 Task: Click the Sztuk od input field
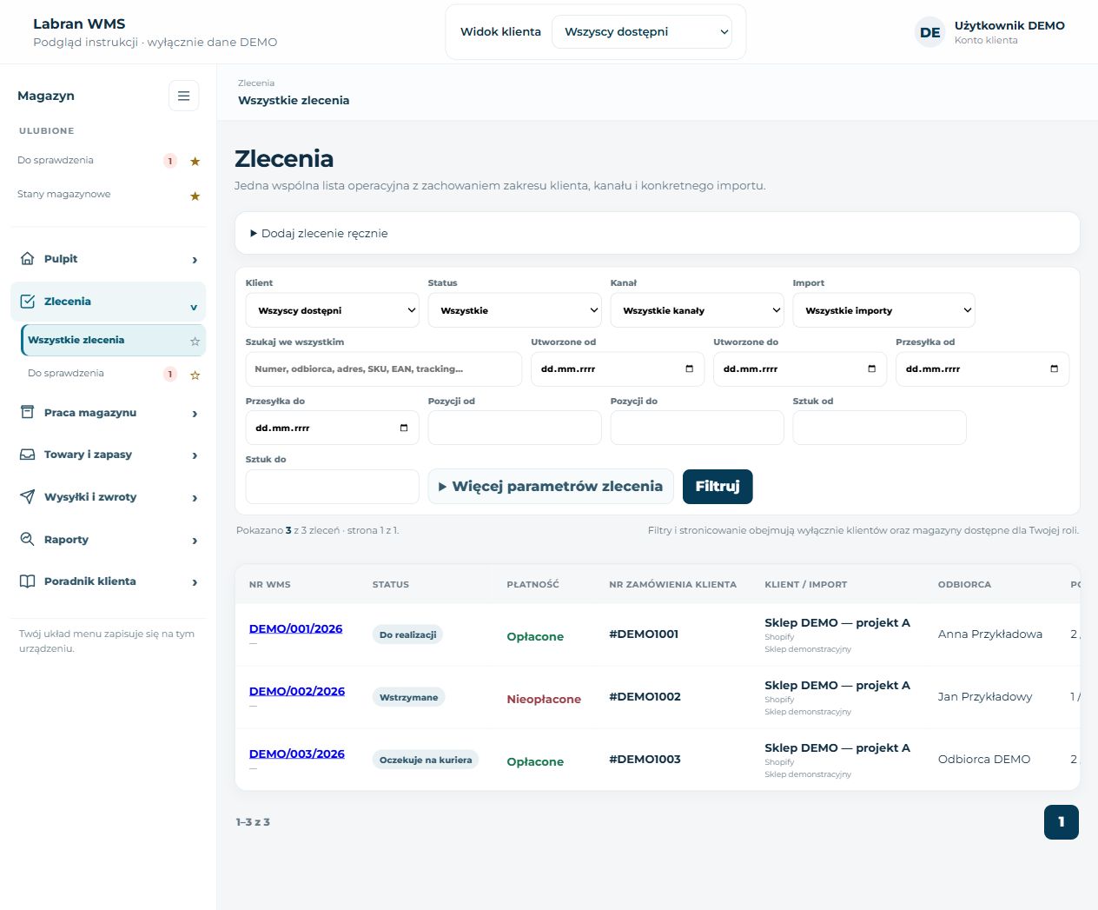(880, 428)
